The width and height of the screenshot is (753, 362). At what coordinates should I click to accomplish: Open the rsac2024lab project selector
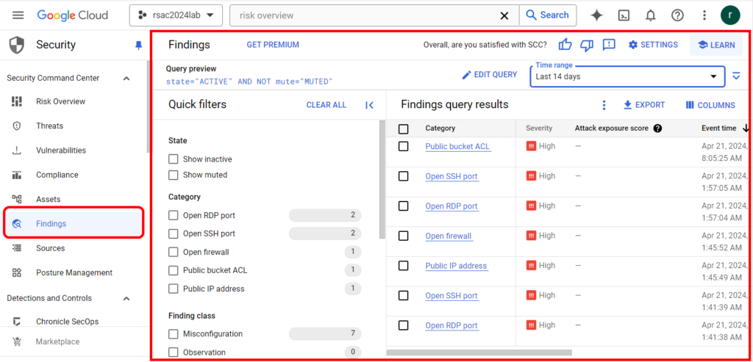pyautogui.click(x=176, y=15)
